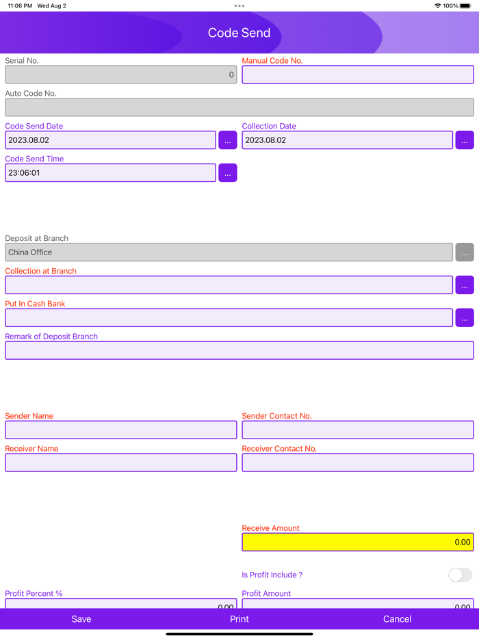Open the Put In Cash Bank lookup ellipsis
The width and height of the screenshot is (479, 639).
coord(465,317)
